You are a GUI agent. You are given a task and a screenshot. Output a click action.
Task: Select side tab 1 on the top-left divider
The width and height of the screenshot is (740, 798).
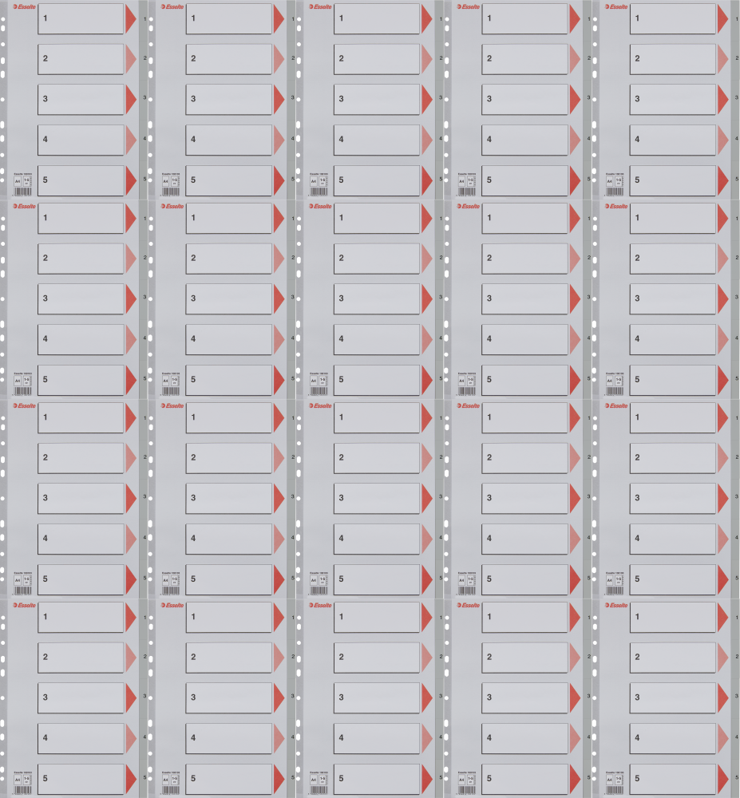coord(144,18)
